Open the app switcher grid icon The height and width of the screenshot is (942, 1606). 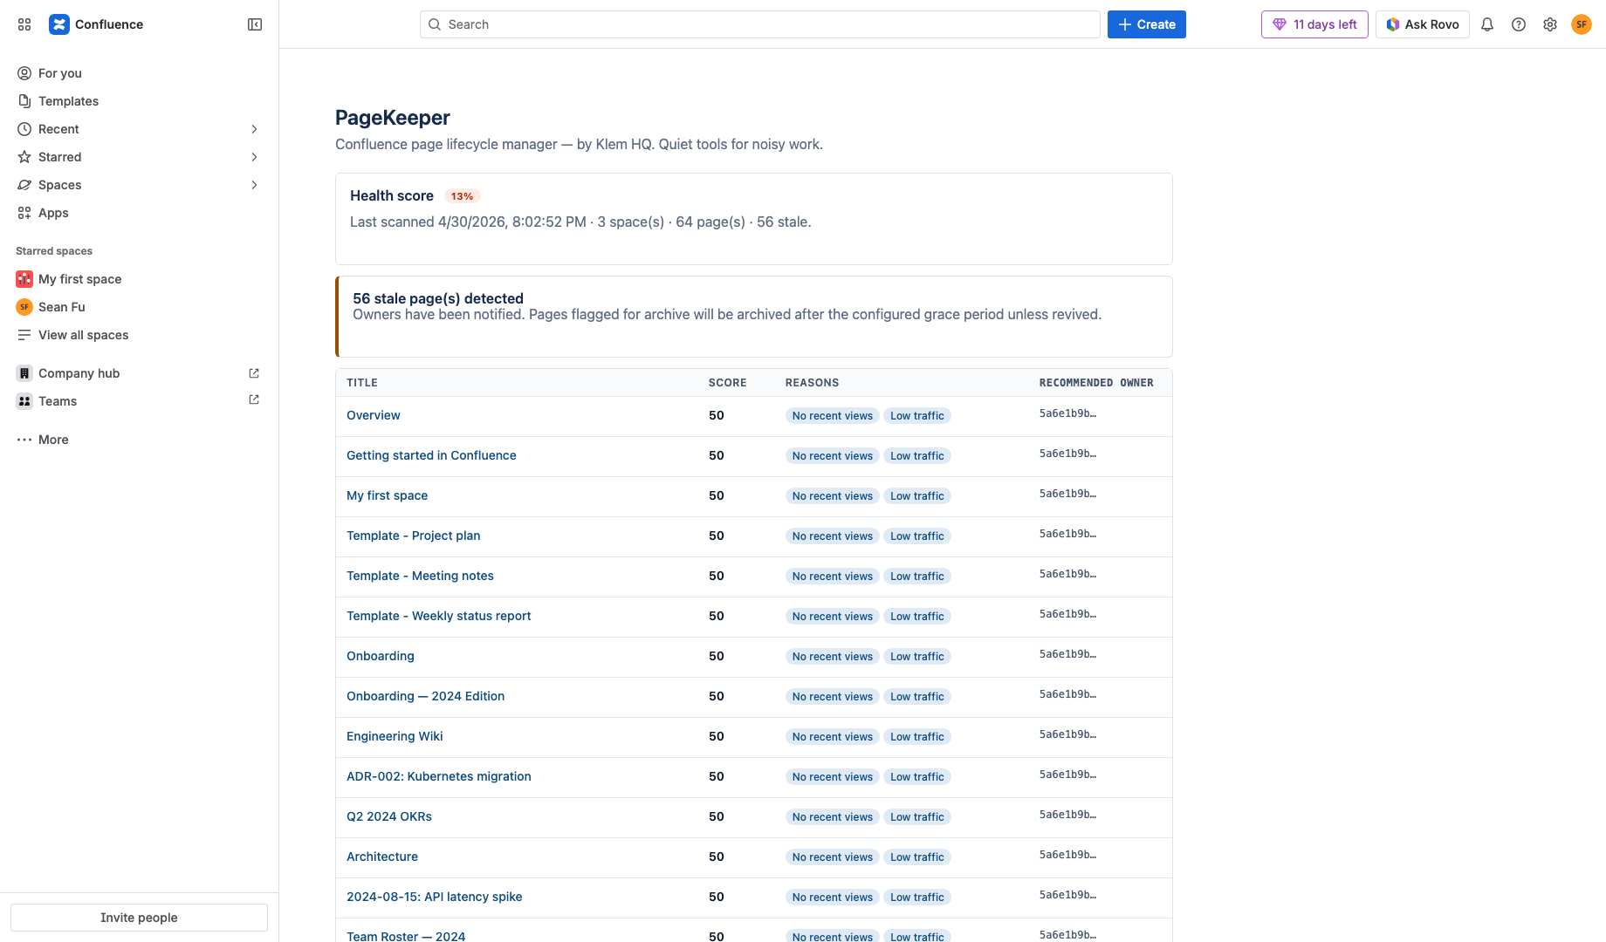coord(24,24)
